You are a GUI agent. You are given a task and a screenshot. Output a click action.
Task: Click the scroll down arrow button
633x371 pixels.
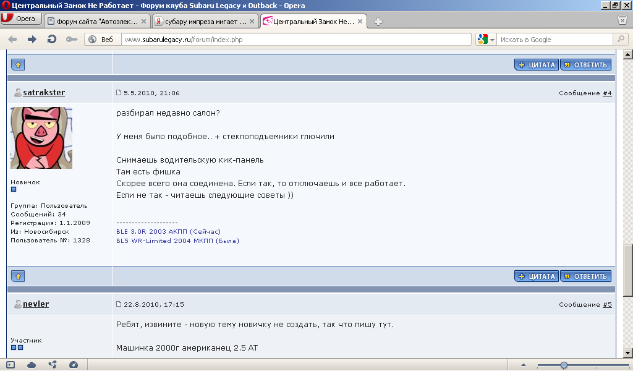pyautogui.click(x=628, y=353)
